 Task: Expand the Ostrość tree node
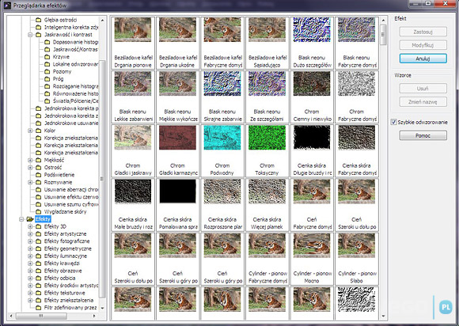30,168
